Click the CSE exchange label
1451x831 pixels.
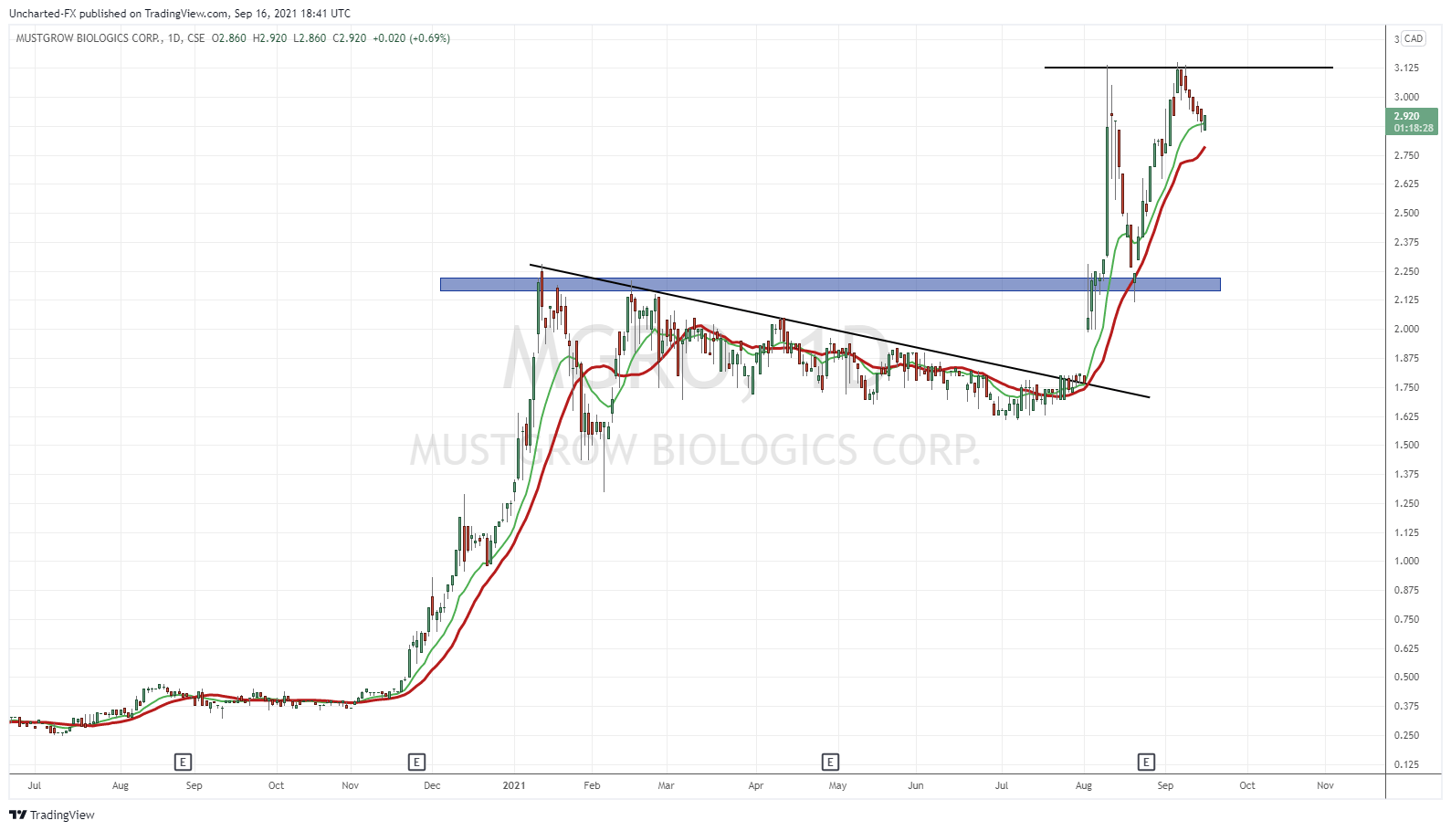click(195, 38)
